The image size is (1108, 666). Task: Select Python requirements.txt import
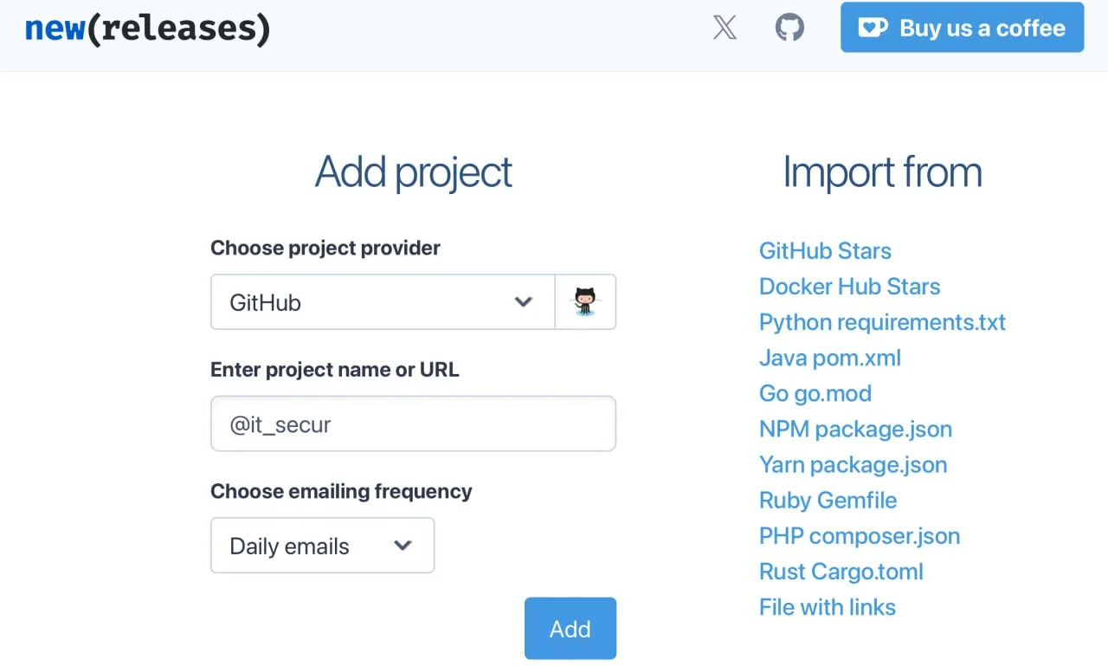tap(882, 322)
